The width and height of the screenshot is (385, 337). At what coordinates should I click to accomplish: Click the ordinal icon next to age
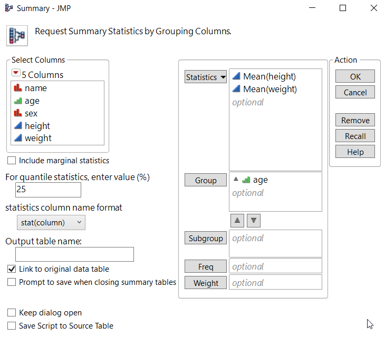pos(17,101)
